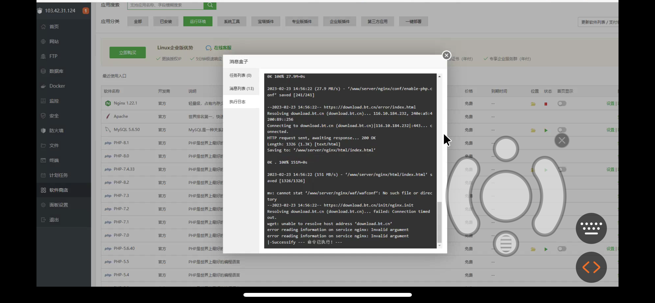Open 安全 security section

[x=63, y=116]
